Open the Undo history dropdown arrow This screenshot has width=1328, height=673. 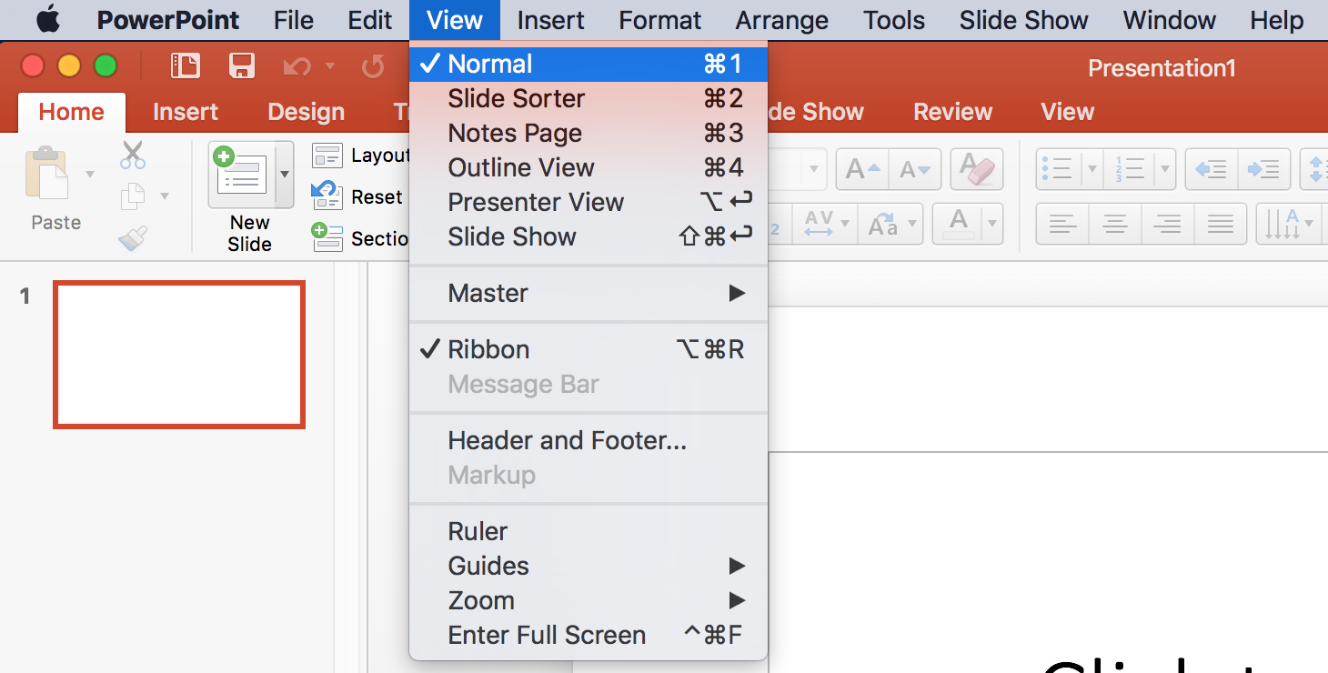(330, 66)
